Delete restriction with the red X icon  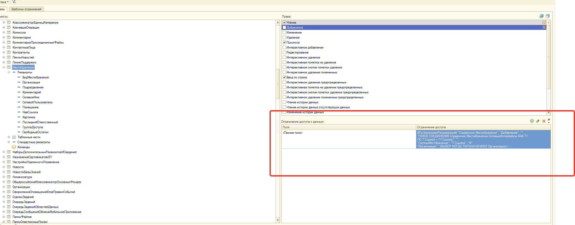click(x=544, y=121)
